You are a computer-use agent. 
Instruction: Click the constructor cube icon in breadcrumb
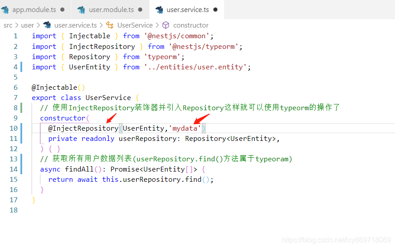coord(166,25)
